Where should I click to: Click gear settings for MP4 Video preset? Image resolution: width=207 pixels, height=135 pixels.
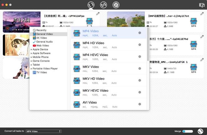click(x=140, y=33)
